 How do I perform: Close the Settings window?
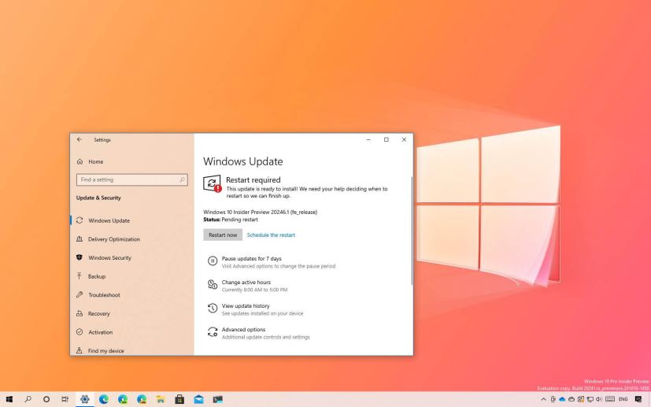tap(404, 139)
